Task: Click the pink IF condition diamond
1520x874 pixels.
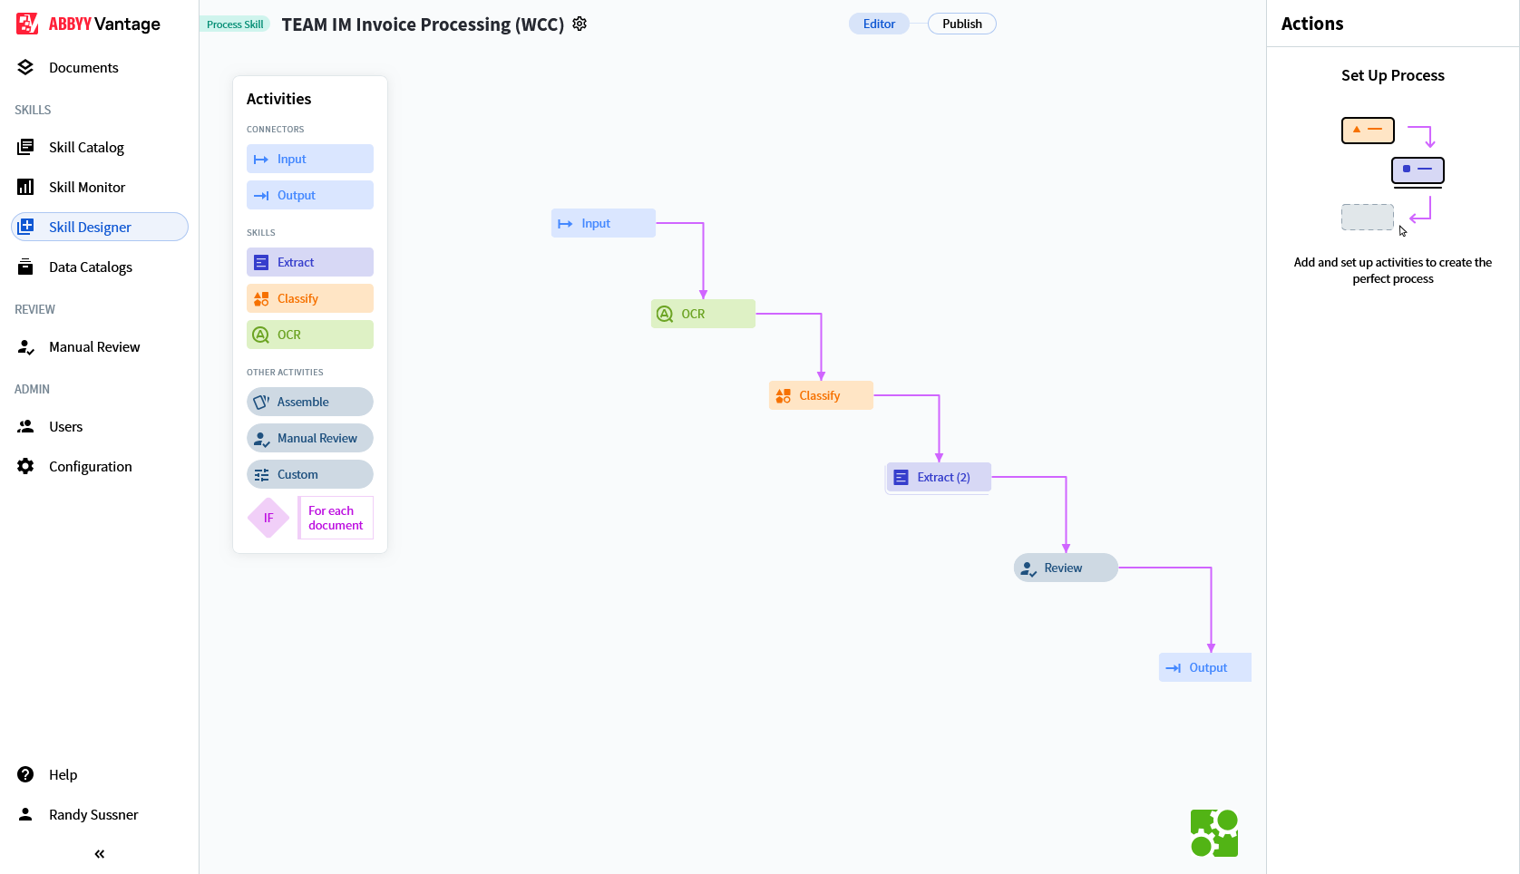Action: click(x=268, y=518)
